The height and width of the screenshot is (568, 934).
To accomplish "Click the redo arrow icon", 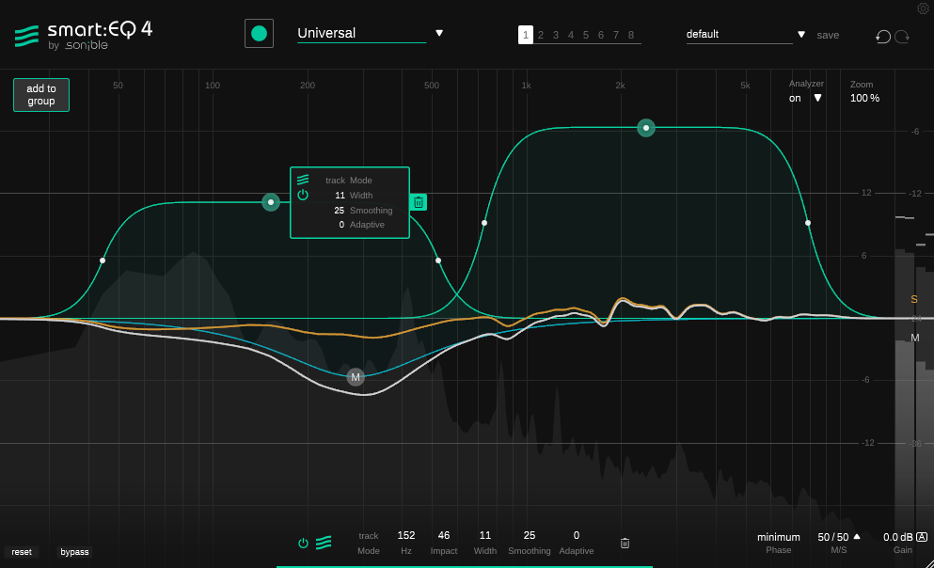I will pos(902,36).
